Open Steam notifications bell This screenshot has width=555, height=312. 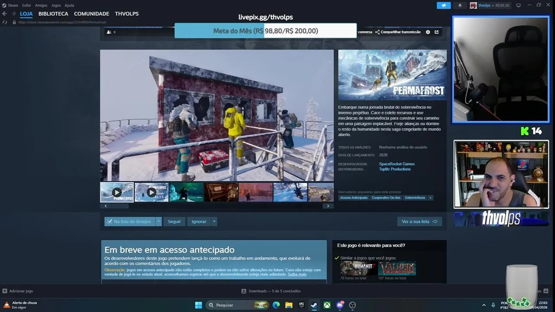(460, 6)
